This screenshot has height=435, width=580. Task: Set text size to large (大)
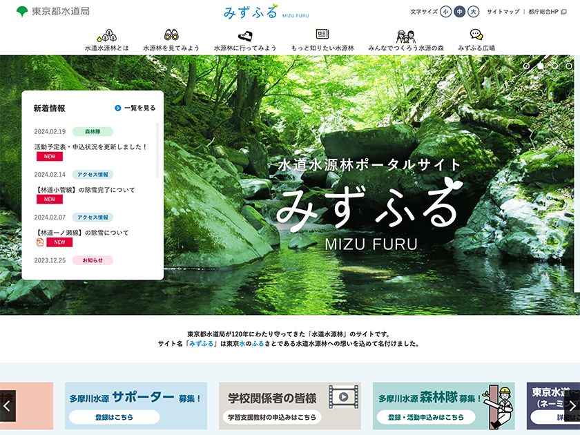(x=474, y=12)
